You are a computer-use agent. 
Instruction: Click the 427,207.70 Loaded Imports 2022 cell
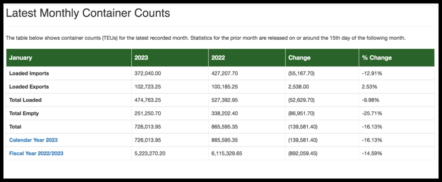click(x=224, y=73)
